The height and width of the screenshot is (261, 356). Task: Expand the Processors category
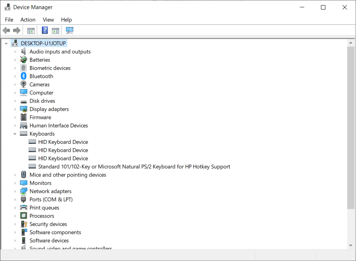click(15, 216)
